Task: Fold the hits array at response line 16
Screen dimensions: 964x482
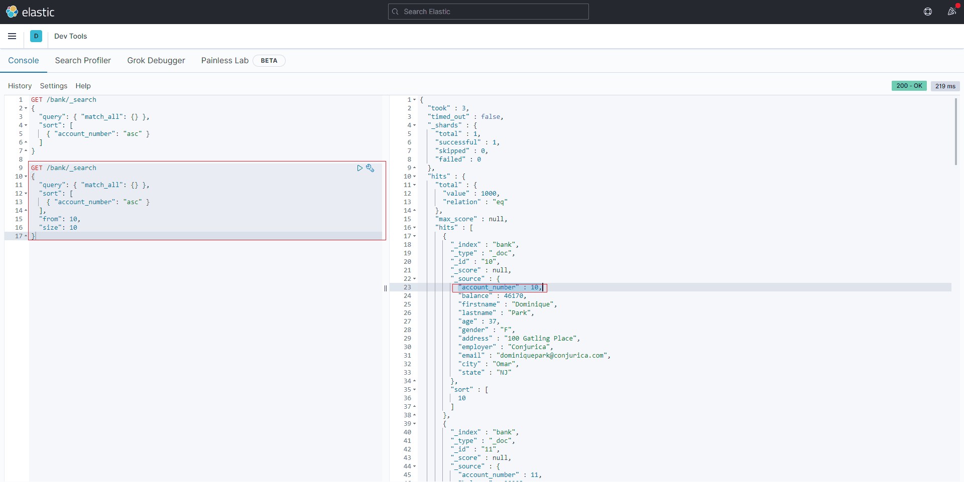Action: pyautogui.click(x=415, y=228)
